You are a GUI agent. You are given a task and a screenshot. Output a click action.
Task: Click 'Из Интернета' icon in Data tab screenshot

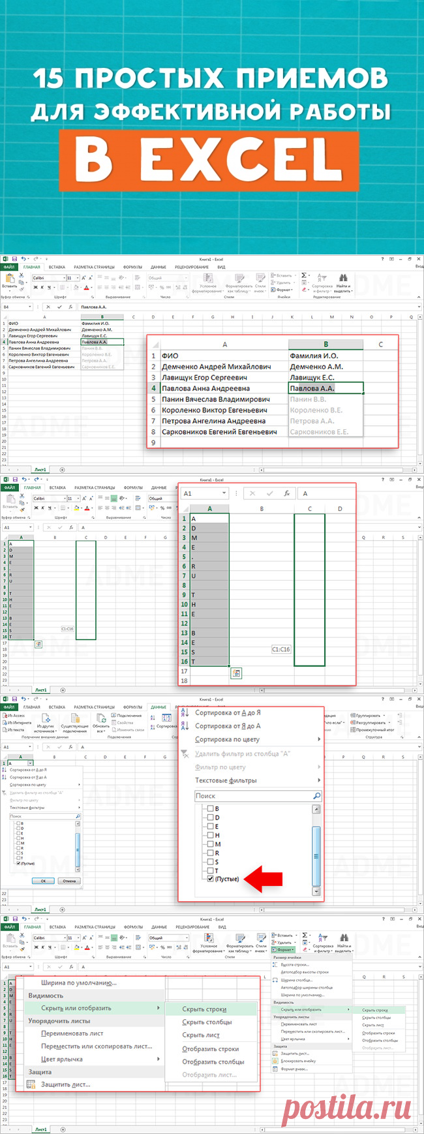5,722
